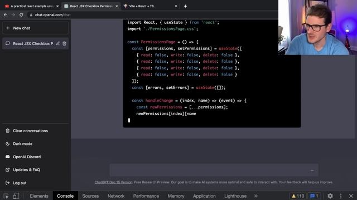Close the 'Vite + React + TS' tab
Viewport: 357px width, 200px height.
pos(176,6)
